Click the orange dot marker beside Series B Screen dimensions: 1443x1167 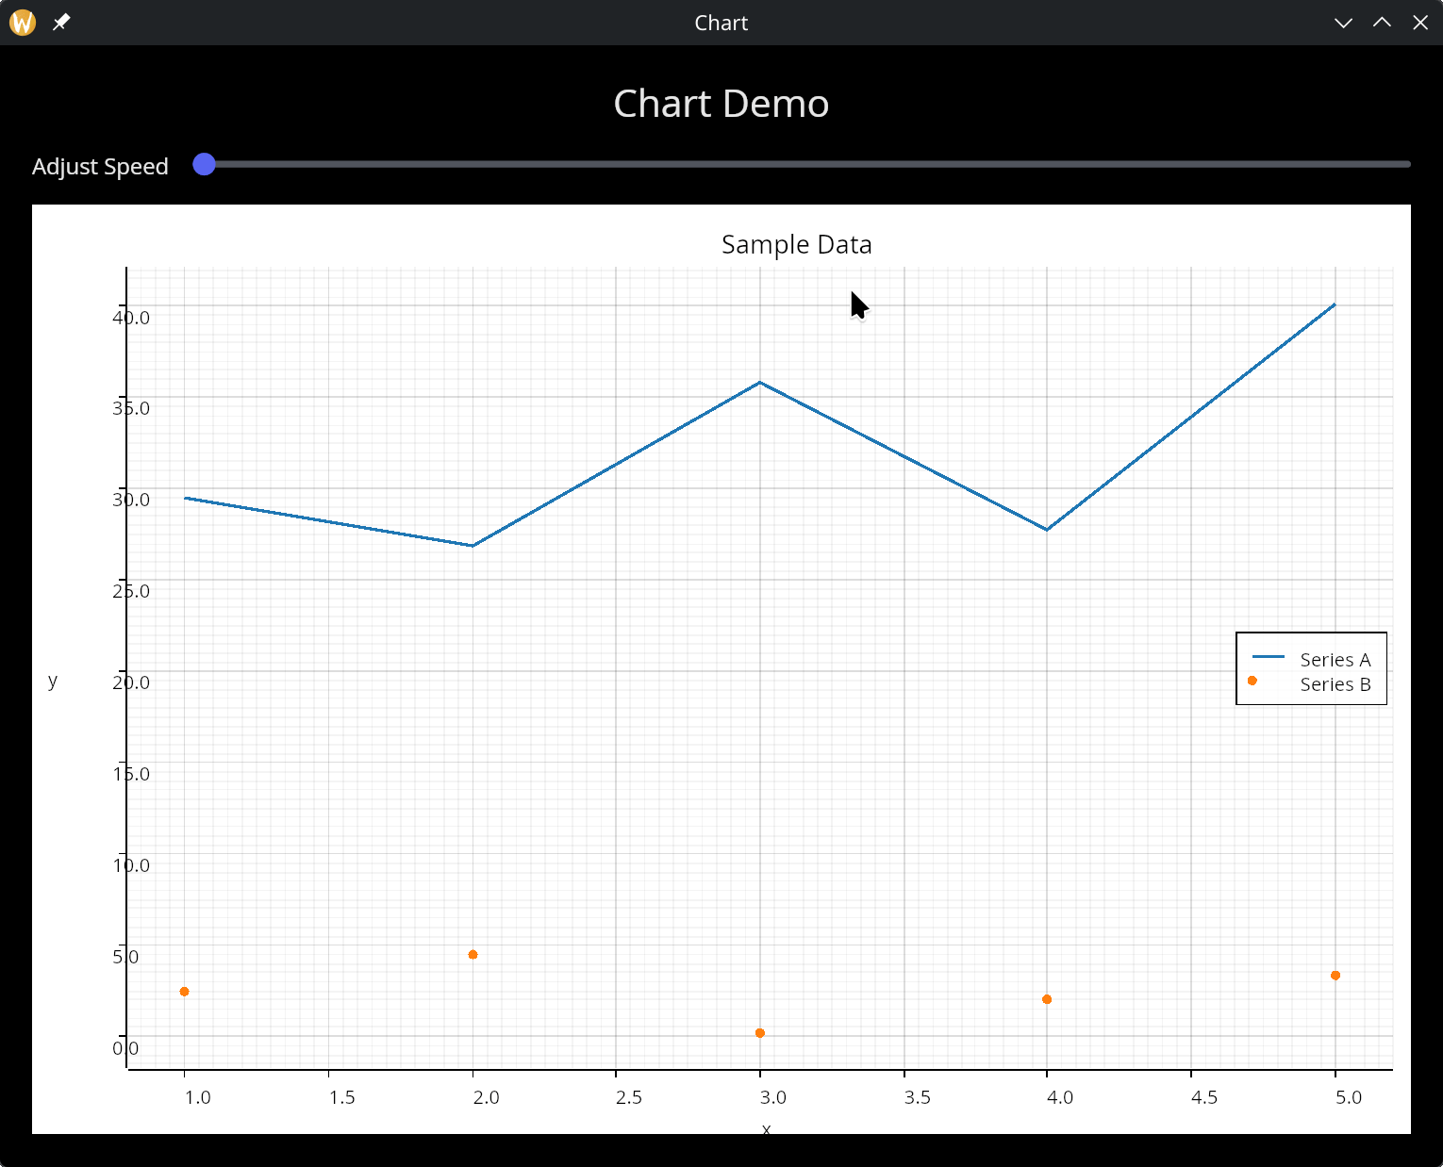[1252, 680]
